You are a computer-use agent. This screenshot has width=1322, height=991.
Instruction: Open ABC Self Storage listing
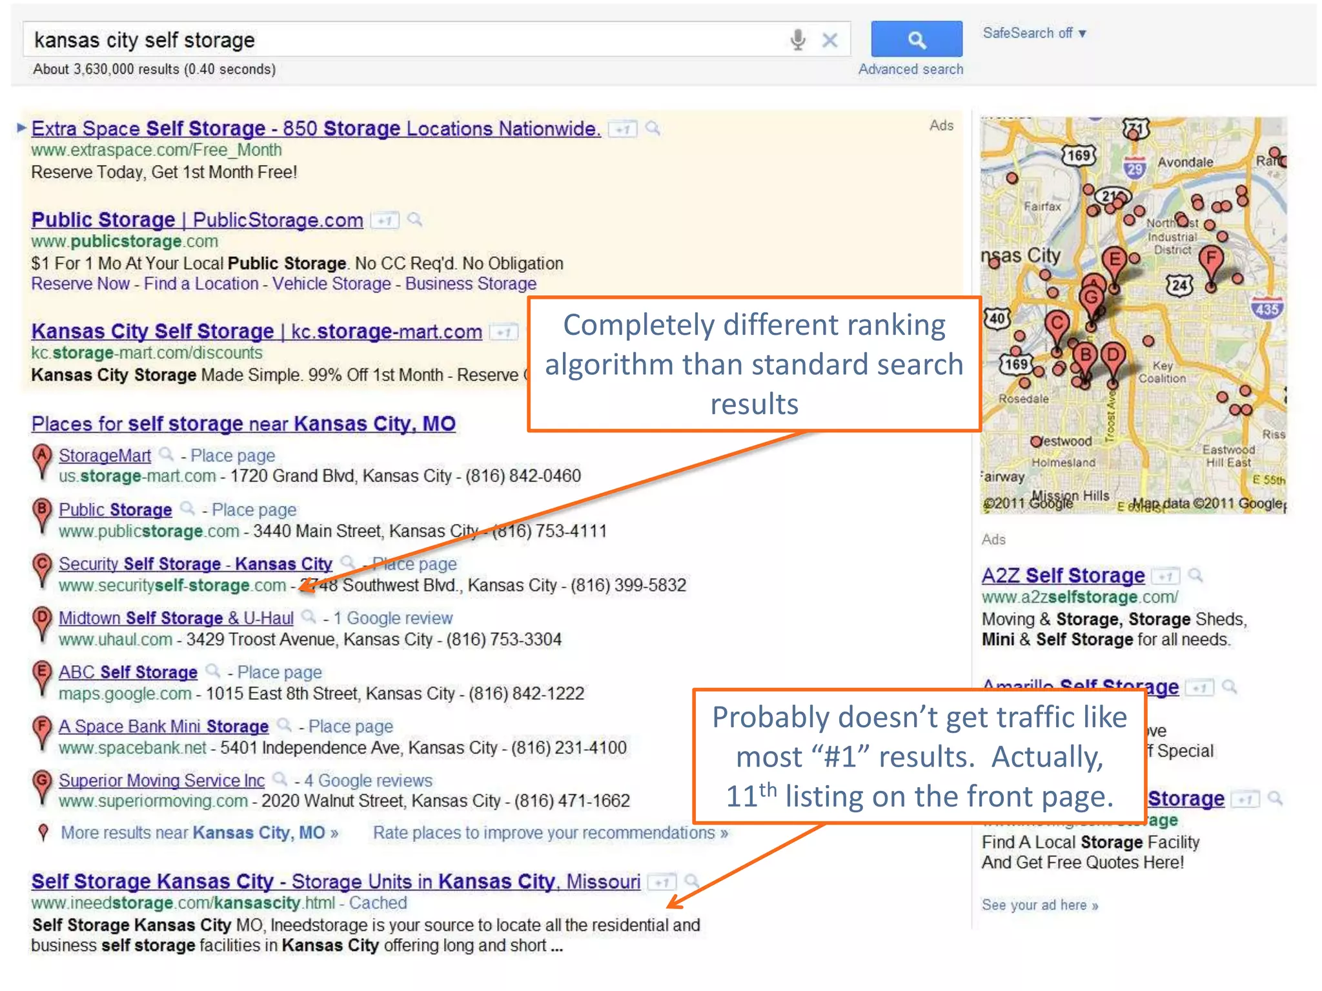(x=128, y=672)
